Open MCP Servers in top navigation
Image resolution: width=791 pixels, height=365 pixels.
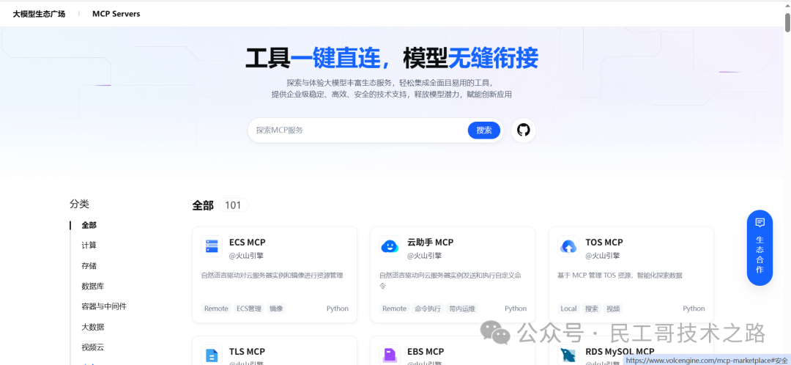(x=116, y=14)
